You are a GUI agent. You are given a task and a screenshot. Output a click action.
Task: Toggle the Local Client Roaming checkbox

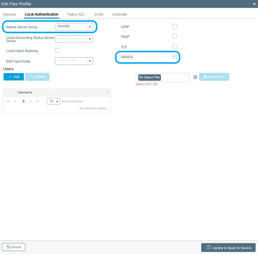pyautogui.click(x=57, y=50)
